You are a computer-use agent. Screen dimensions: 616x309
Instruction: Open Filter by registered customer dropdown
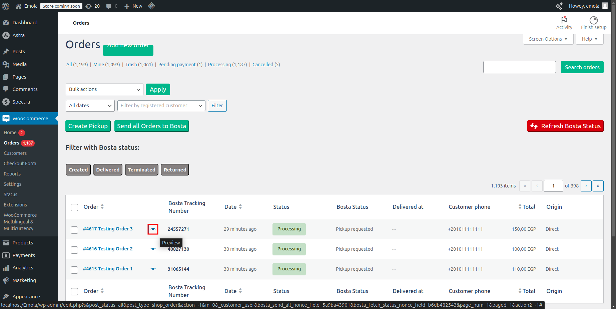click(x=161, y=106)
